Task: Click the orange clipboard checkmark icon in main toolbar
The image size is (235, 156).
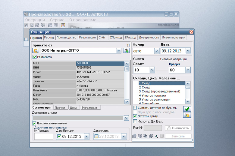Action: pos(63,25)
